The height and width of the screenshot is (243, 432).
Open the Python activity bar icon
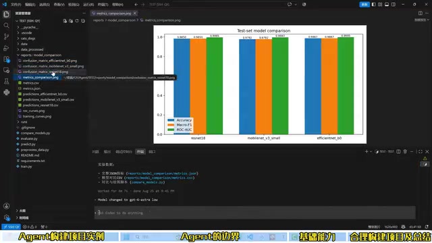coord(6,92)
